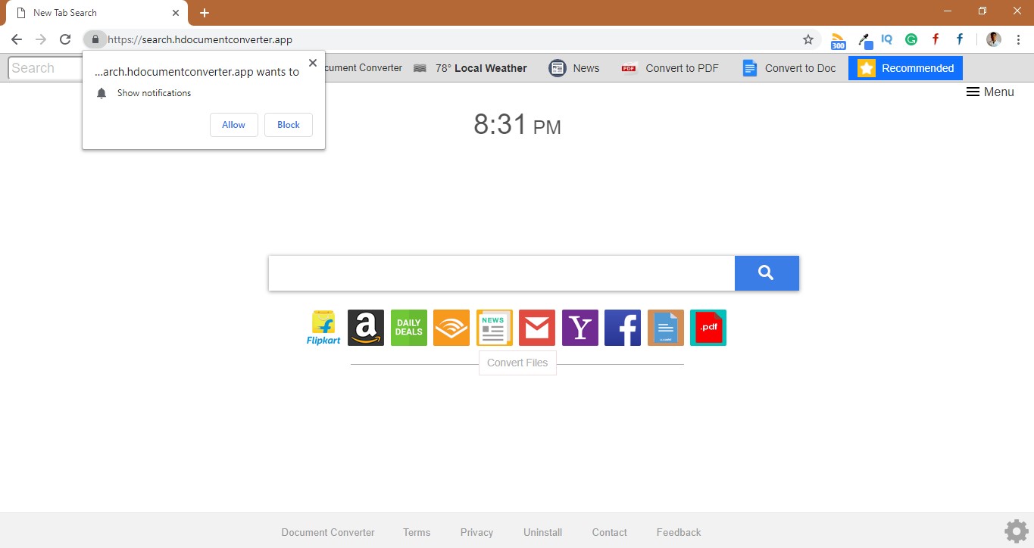Click the center search input field
The height and width of the screenshot is (548, 1034).
(501, 273)
